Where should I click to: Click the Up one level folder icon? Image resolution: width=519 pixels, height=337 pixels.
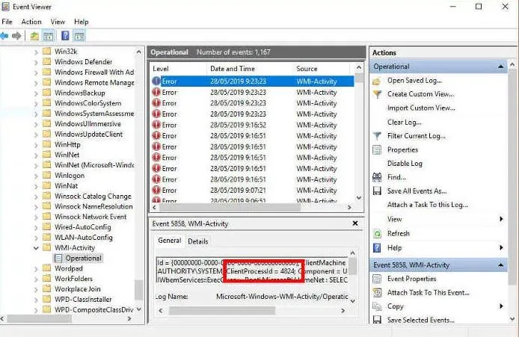34,36
